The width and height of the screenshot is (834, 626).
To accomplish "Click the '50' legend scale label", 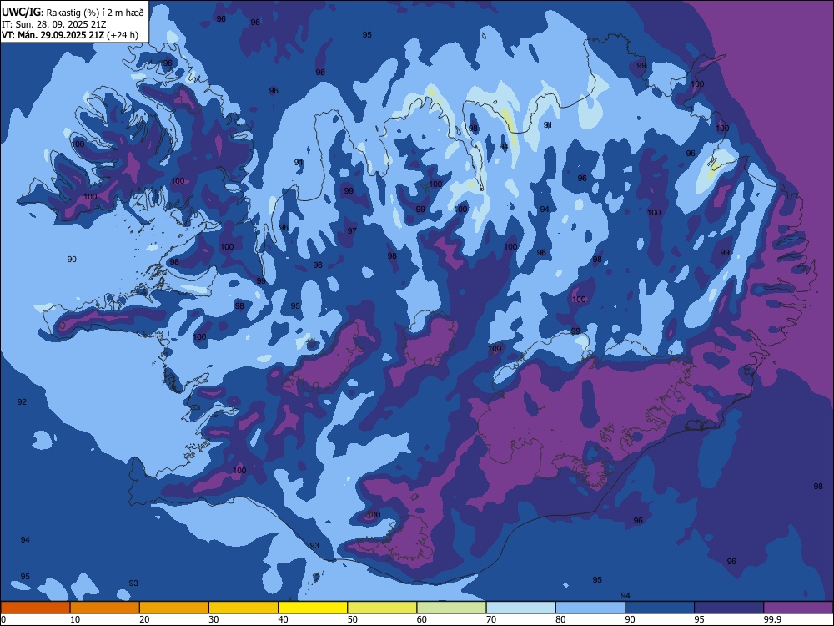I will 353,619.
